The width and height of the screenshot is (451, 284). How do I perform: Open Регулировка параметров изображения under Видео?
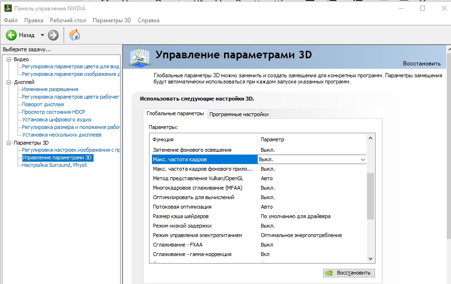(71, 74)
